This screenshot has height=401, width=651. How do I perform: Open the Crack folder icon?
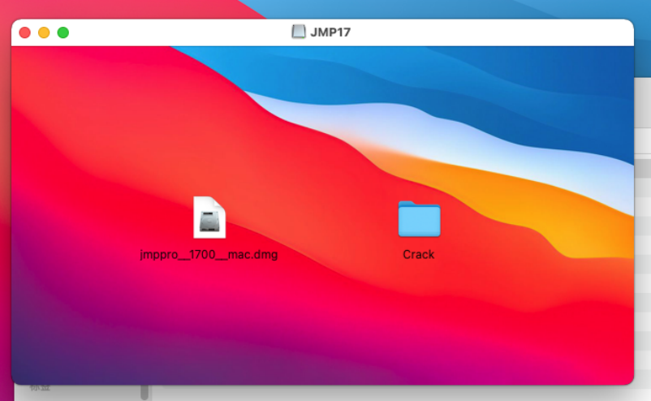[419, 219]
